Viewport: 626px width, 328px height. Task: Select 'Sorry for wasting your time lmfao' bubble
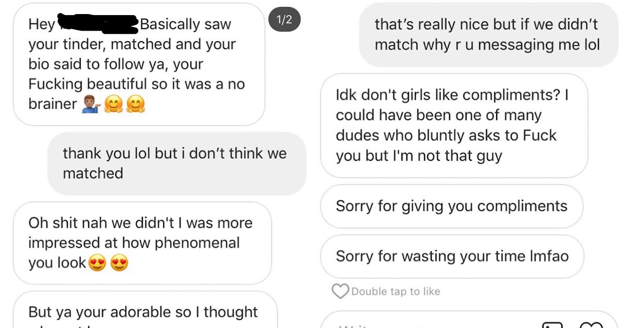(x=451, y=256)
